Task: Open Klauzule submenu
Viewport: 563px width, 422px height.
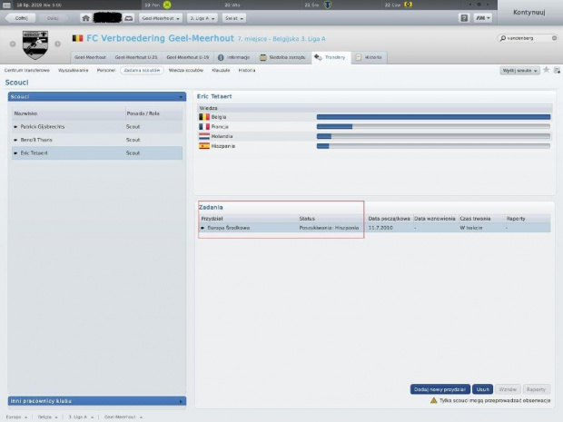Action: click(221, 71)
